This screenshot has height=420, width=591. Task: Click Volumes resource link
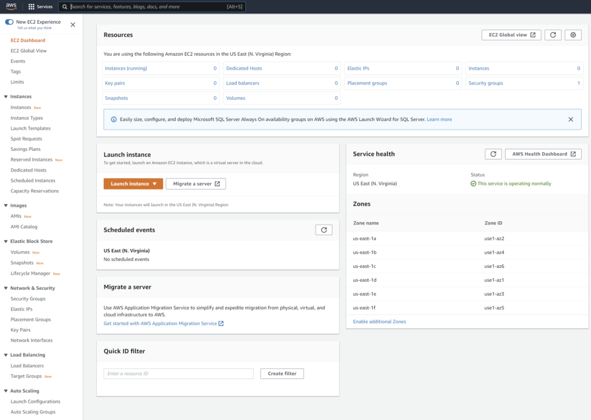tap(235, 98)
